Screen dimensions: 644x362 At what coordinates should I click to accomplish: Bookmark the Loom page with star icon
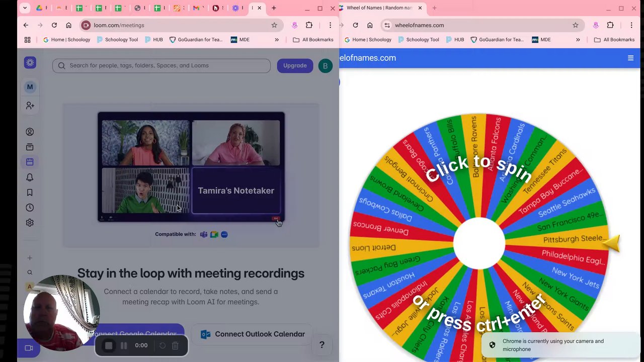[274, 25]
